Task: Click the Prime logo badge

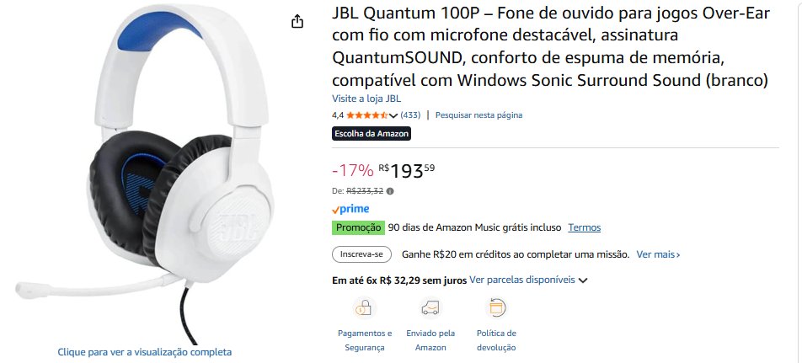Action: click(x=350, y=209)
